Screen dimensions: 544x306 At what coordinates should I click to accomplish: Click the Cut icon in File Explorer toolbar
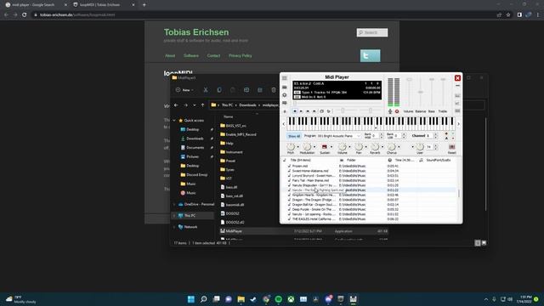point(206,90)
